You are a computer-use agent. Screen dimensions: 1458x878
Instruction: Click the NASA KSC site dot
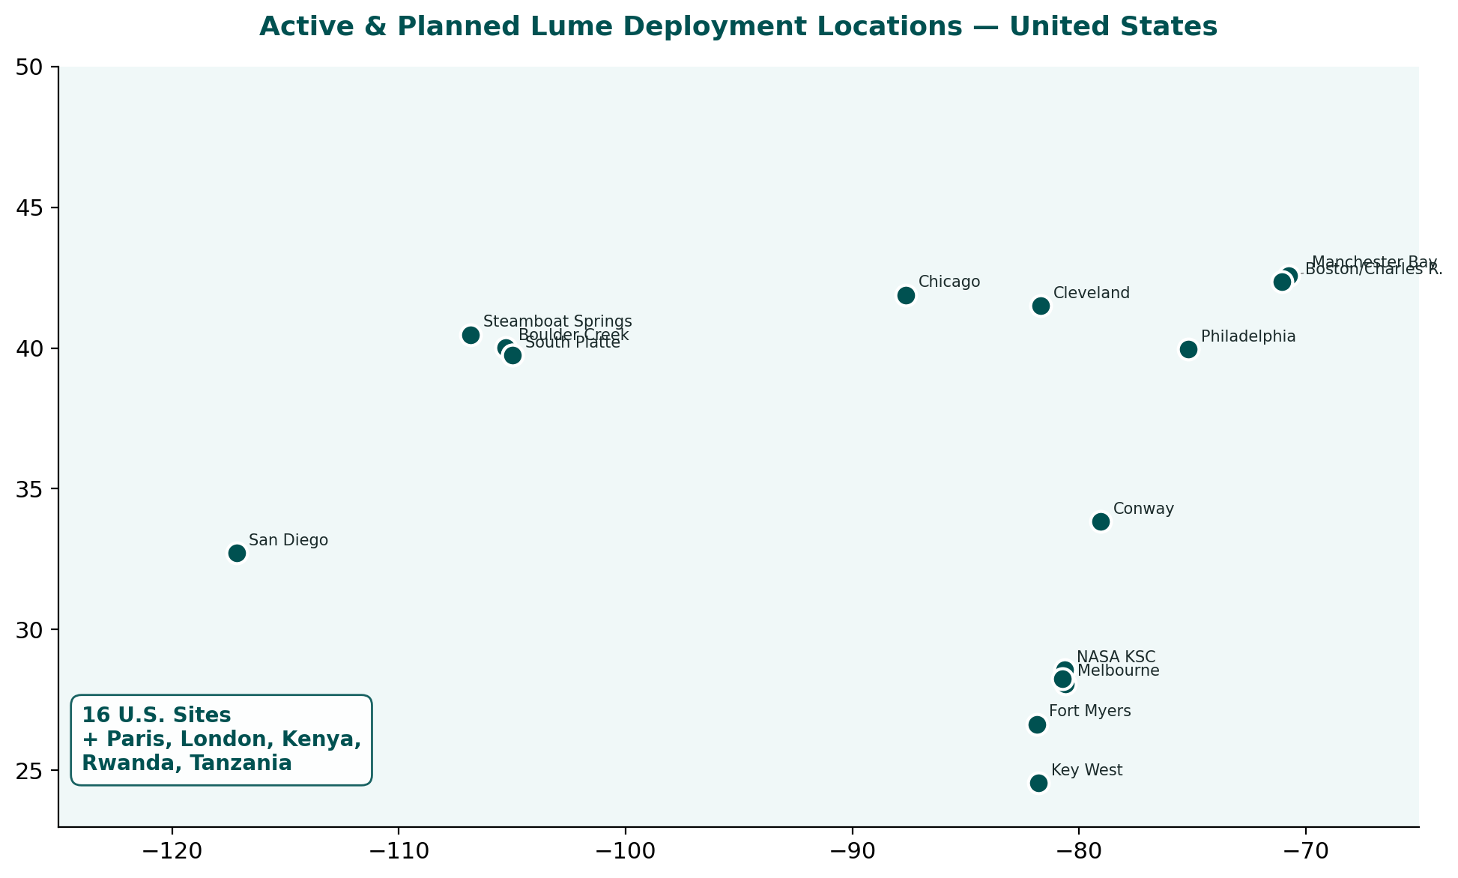click(x=1065, y=666)
